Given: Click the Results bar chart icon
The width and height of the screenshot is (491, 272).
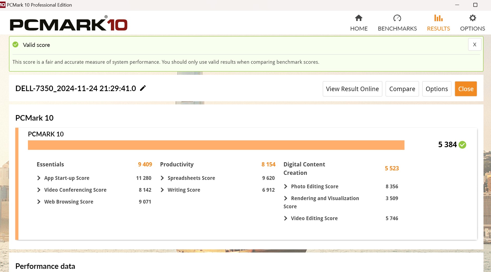Looking at the screenshot, I should tap(438, 18).
